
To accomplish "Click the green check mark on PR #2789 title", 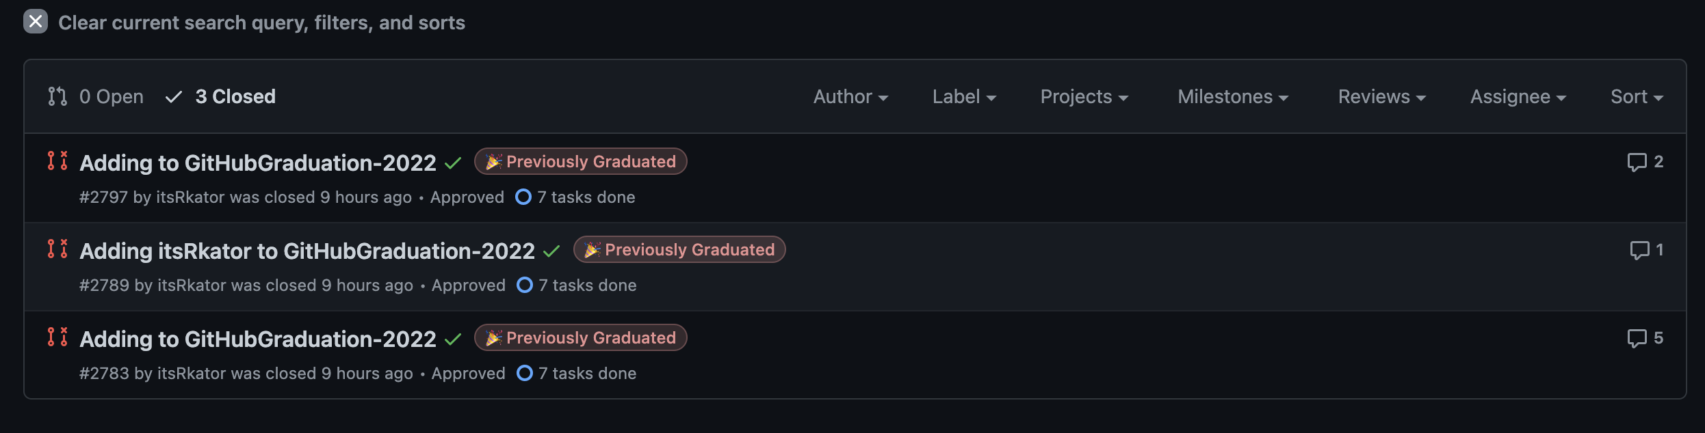I will [x=550, y=251].
